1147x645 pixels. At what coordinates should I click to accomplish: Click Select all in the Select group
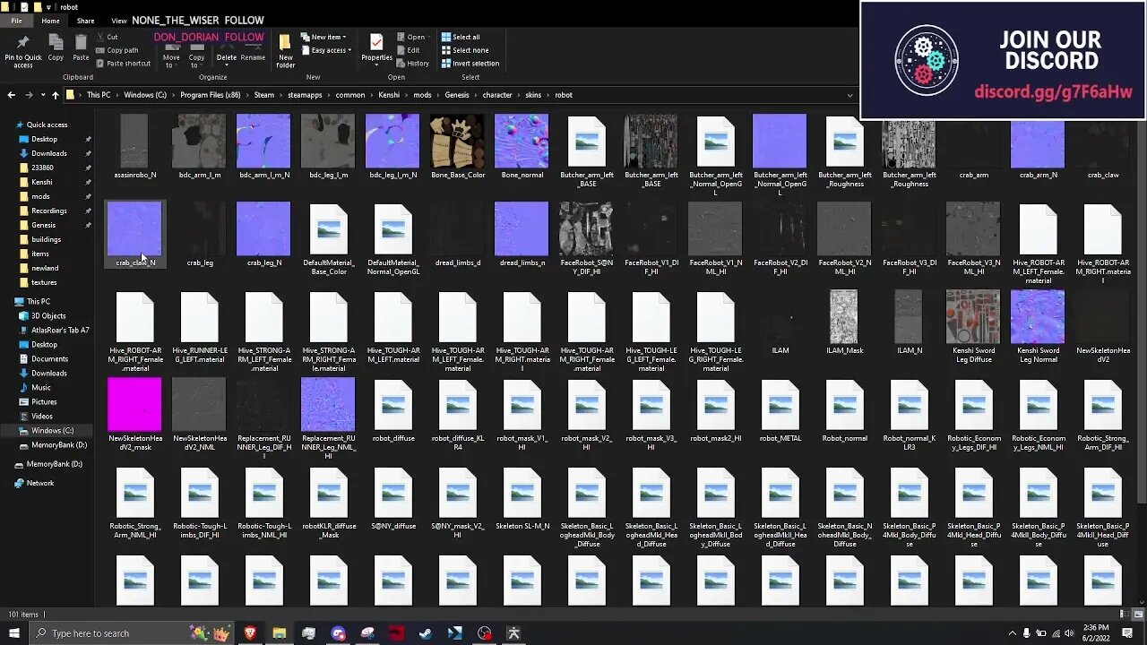pyautogui.click(x=461, y=37)
